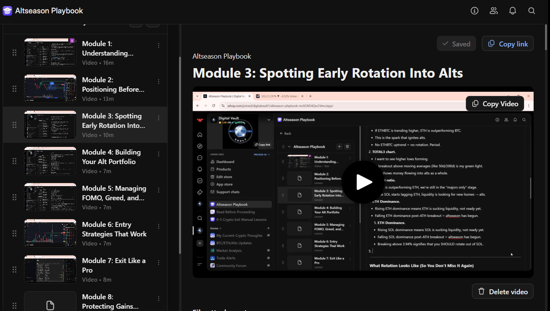Open notifications bell icon
The height and width of the screenshot is (311, 550).
click(513, 11)
